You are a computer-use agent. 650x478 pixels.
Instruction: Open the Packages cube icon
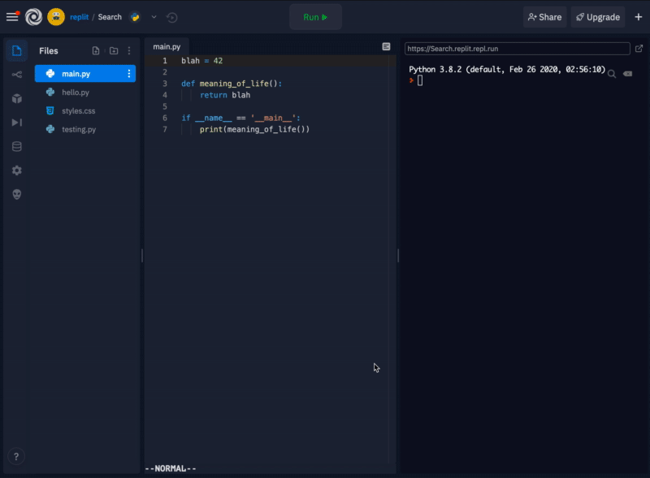(17, 98)
